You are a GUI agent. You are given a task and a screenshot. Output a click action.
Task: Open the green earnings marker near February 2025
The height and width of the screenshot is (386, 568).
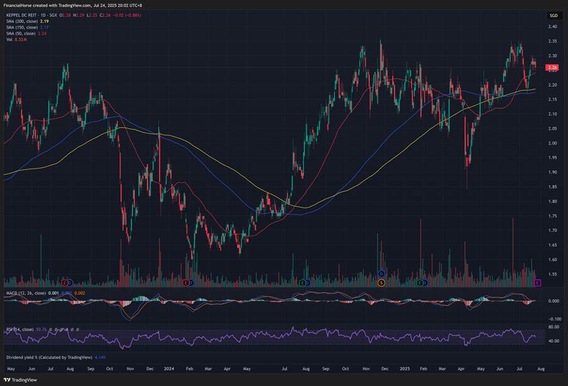(x=420, y=283)
